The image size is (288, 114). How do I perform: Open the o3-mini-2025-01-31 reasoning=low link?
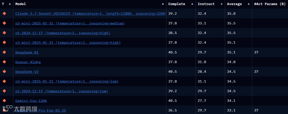tap(67, 81)
